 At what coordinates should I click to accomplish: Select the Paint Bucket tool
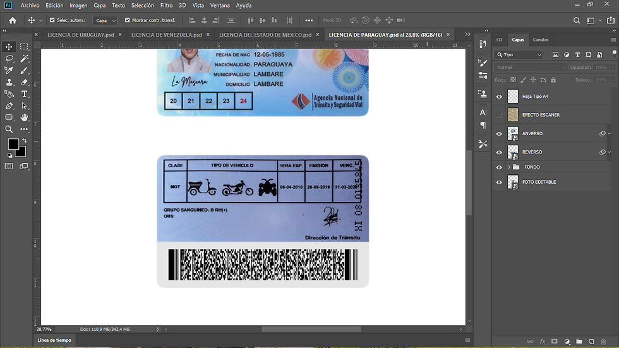(x=9, y=94)
